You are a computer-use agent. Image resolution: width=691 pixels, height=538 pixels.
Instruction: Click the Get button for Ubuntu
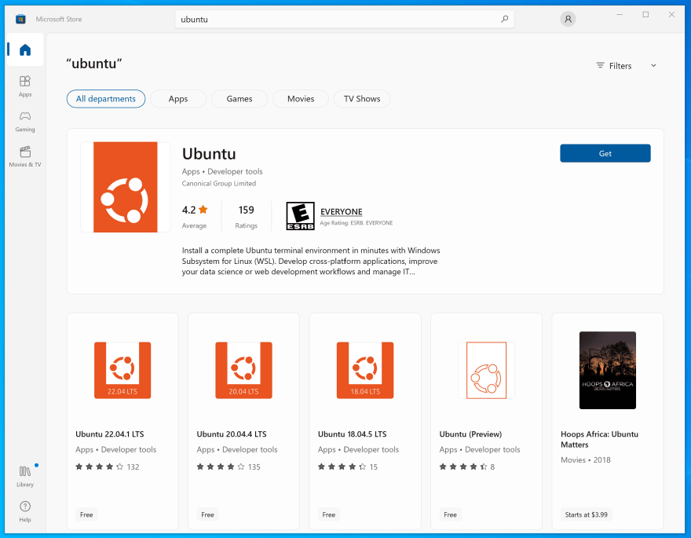605,153
